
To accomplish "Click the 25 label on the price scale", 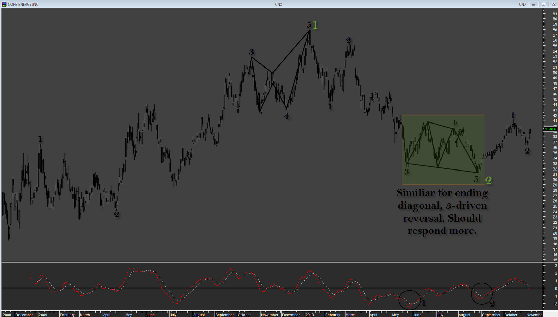I will [x=555, y=207].
